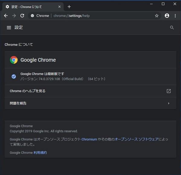Open the Chromium link
The image size is (181, 175).
[x=89, y=139]
